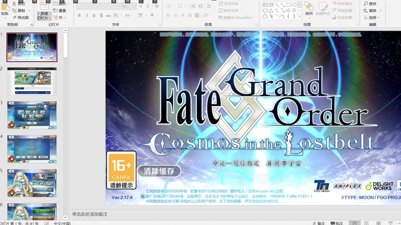Open Shape Outline (形状轮廓) dropdown
The height and width of the screenshot is (225, 401).
point(344,11)
